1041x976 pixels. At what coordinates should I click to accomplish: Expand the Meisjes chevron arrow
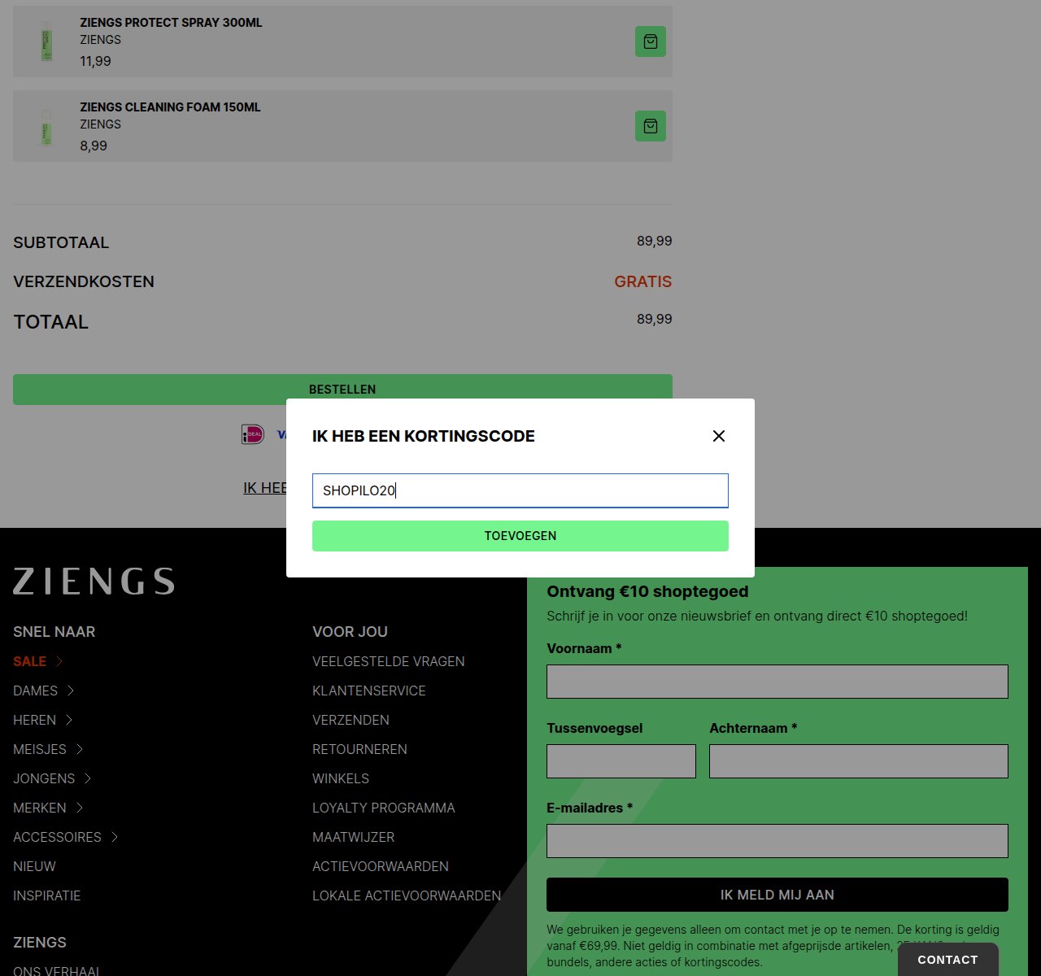pyautogui.click(x=80, y=749)
